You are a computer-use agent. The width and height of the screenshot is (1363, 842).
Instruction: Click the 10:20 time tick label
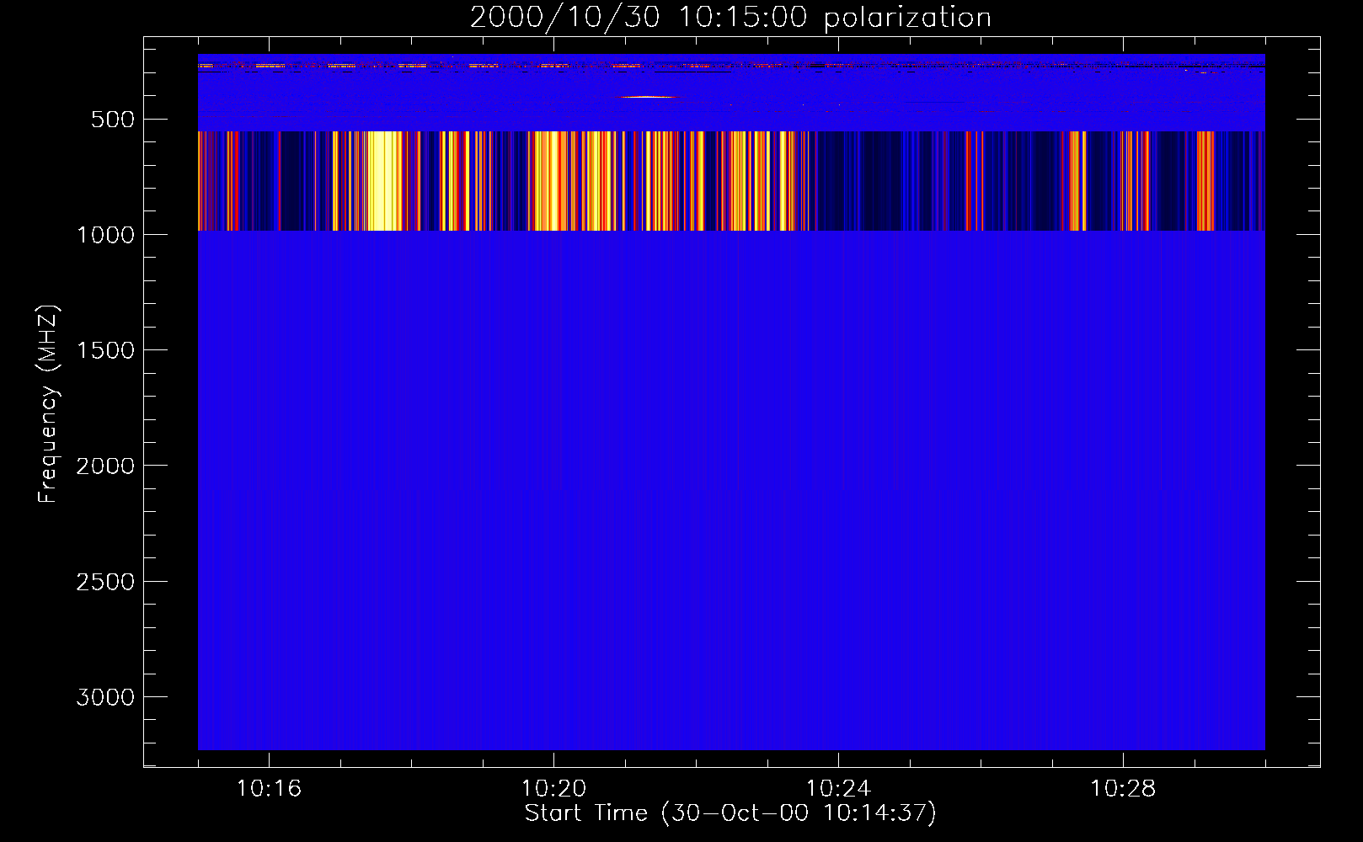pos(553,788)
